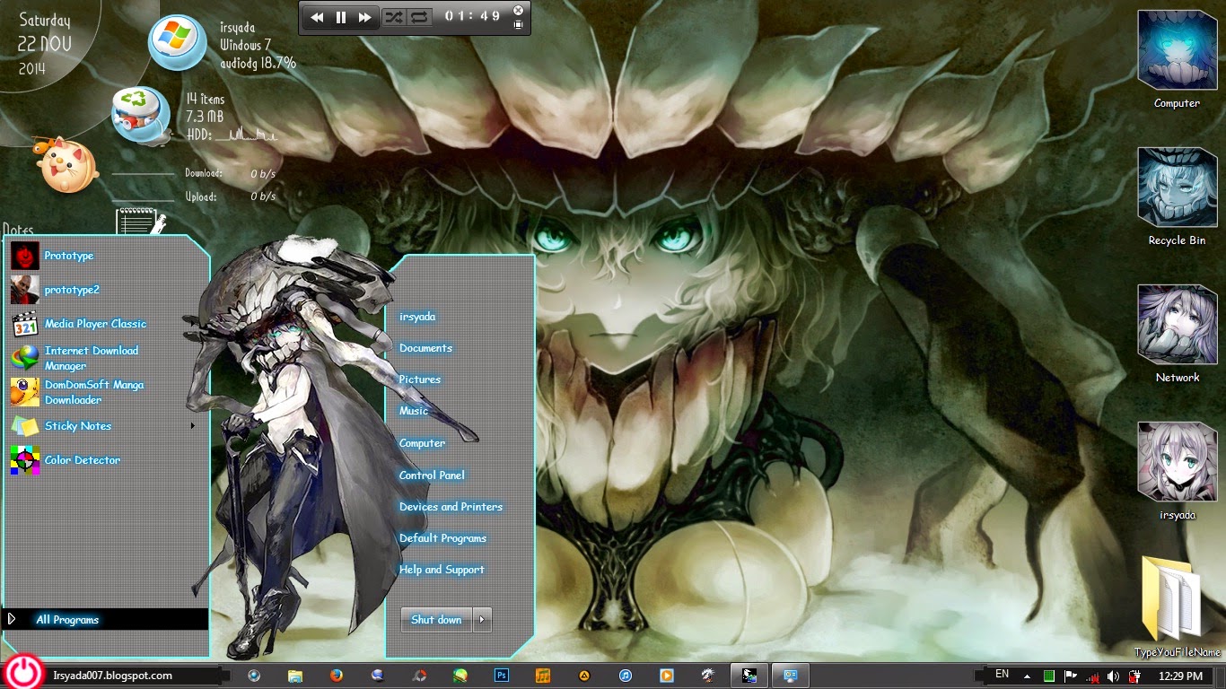
Task: Open the Network desktop icon
Action: point(1177,326)
